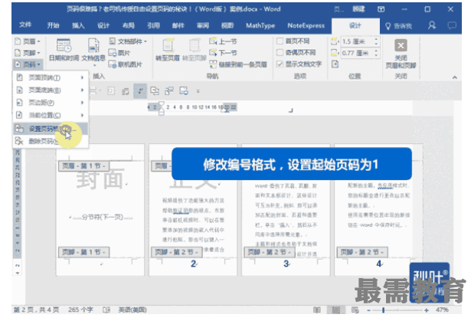This screenshot has height=321, width=471.
Task: Open the 文档部件 dropdown
Action: tap(128, 41)
